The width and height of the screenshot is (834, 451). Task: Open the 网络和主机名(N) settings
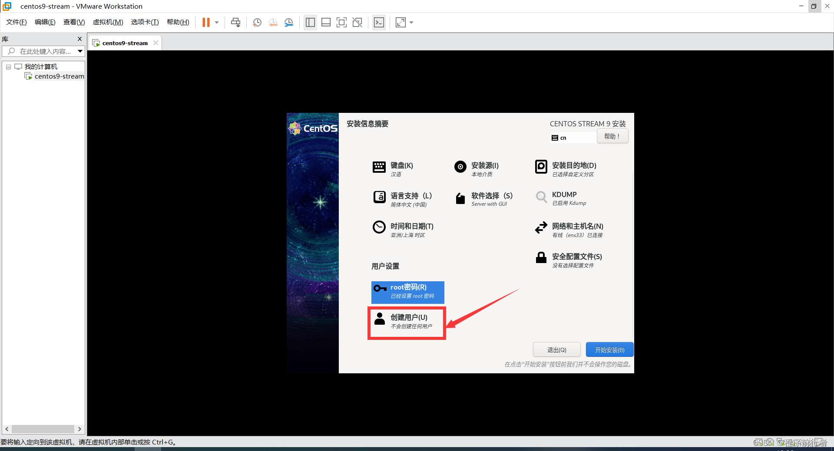click(569, 229)
